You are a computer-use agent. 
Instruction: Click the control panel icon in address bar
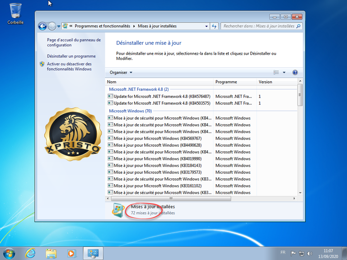[x=65, y=26]
